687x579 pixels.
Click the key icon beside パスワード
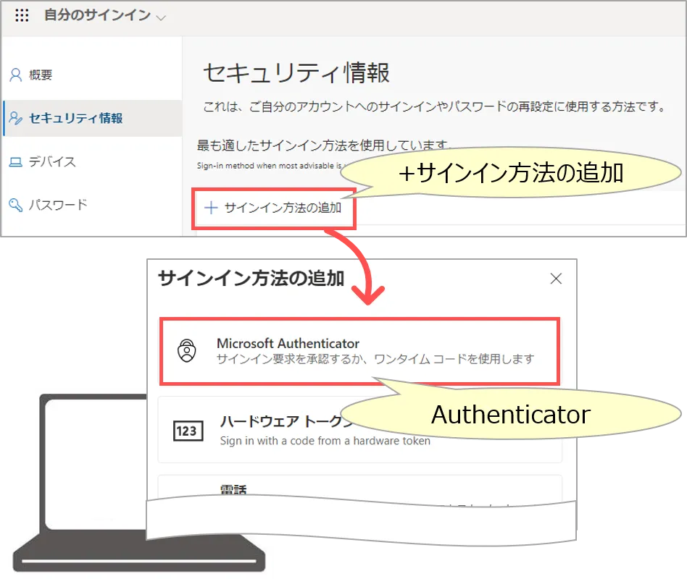15,206
